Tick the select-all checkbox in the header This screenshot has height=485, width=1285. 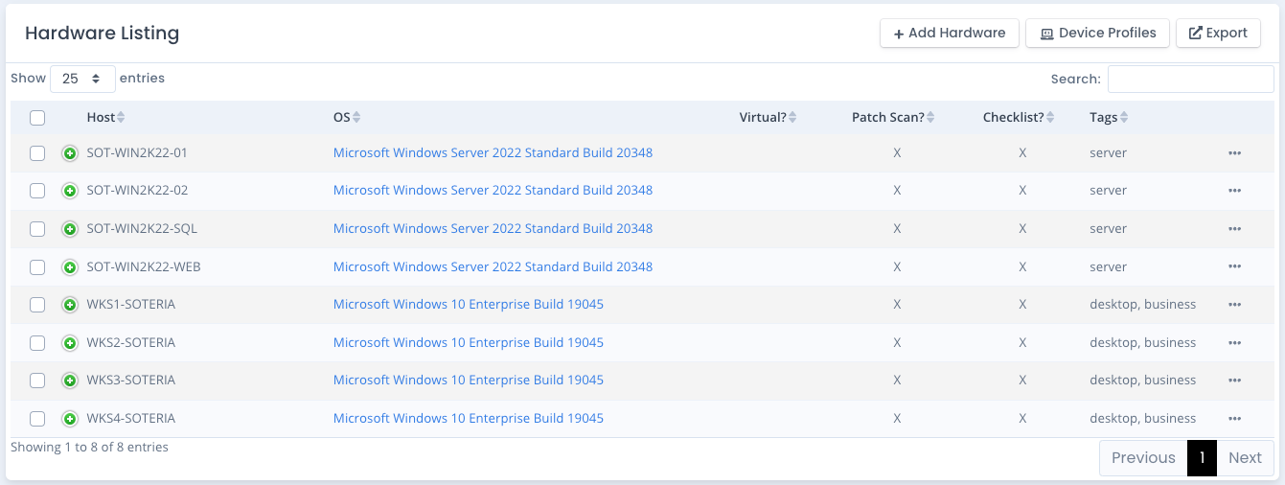[37, 118]
